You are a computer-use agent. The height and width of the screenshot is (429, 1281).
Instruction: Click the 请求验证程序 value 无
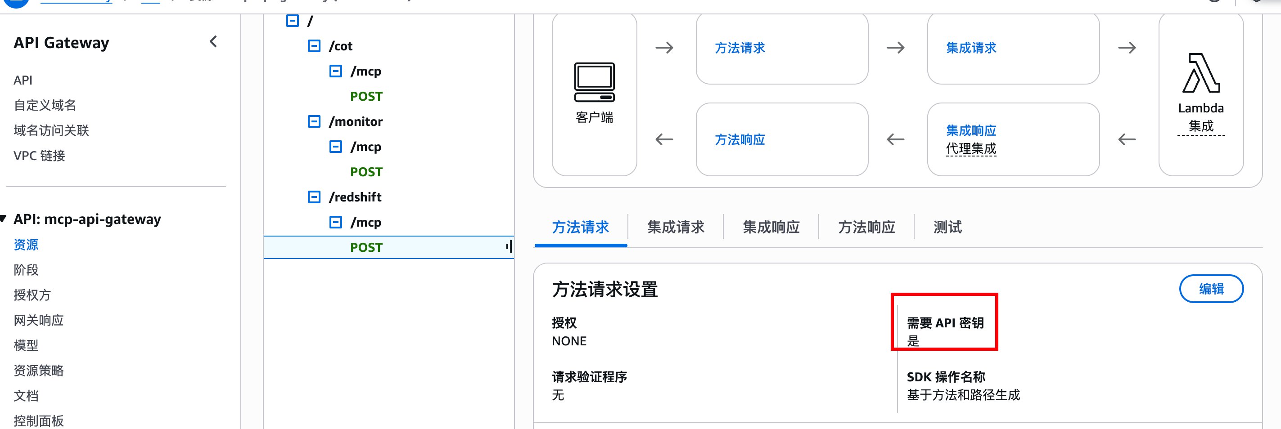(x=558, y=395)
